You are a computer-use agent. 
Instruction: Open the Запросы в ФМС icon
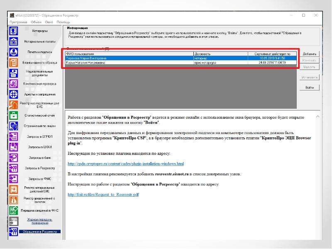14,179
